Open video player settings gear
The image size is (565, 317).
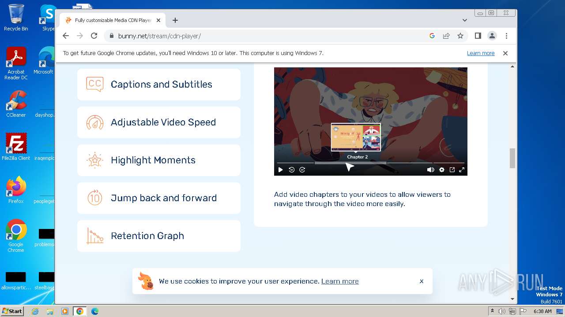pyautogui.click(x=441, y=170)
